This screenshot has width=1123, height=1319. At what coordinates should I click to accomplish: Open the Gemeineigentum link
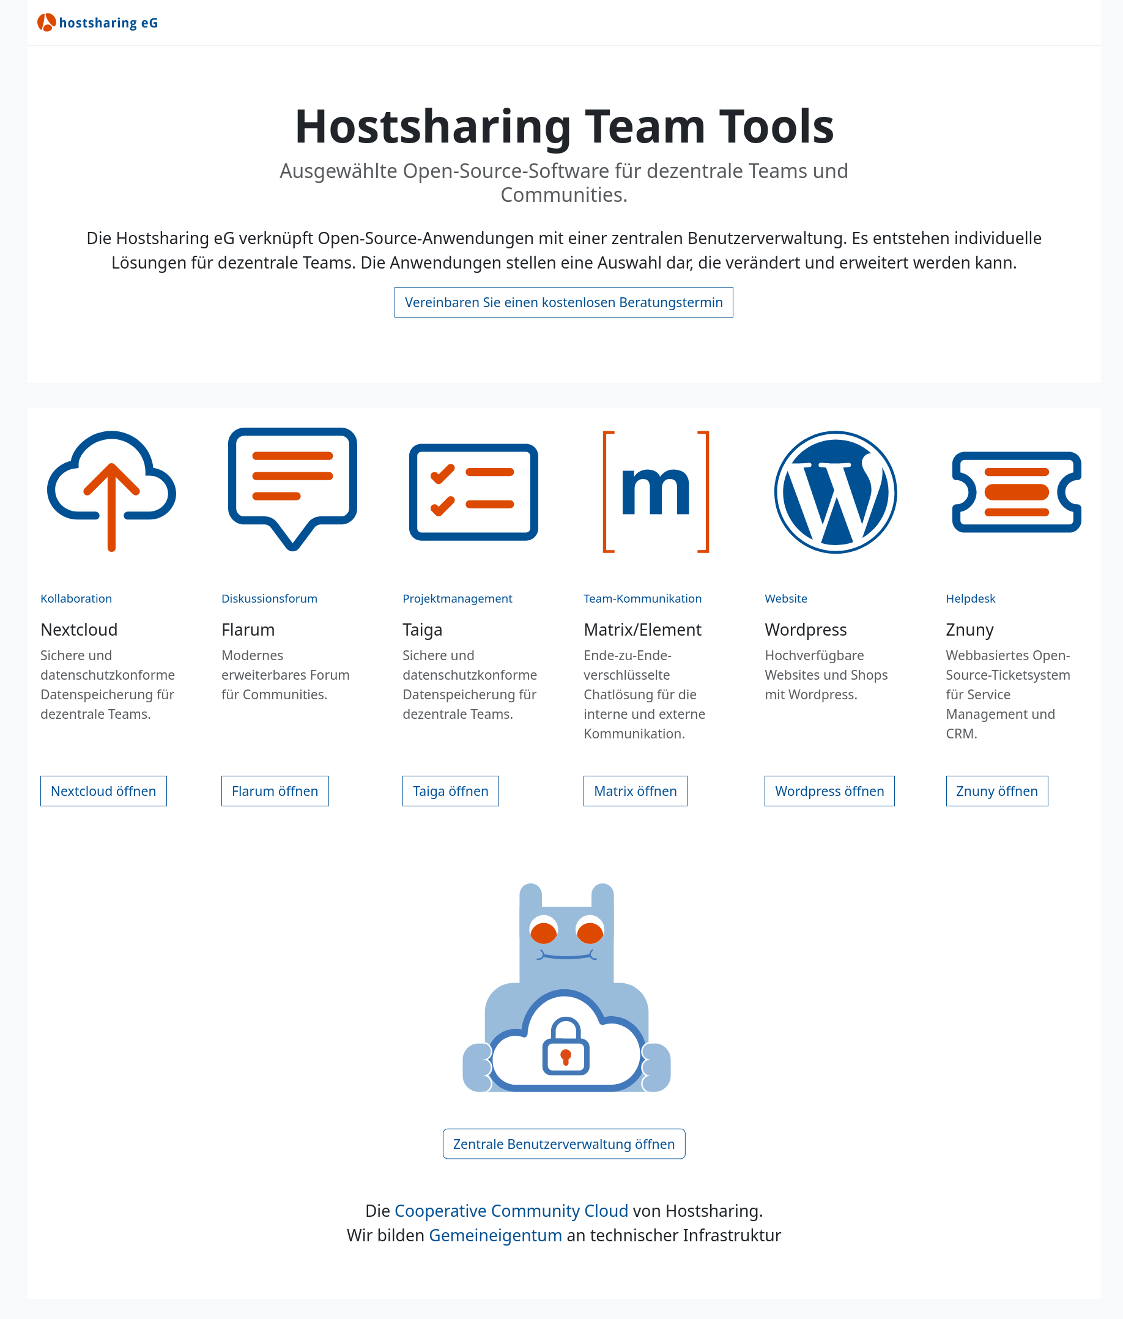495,1236
